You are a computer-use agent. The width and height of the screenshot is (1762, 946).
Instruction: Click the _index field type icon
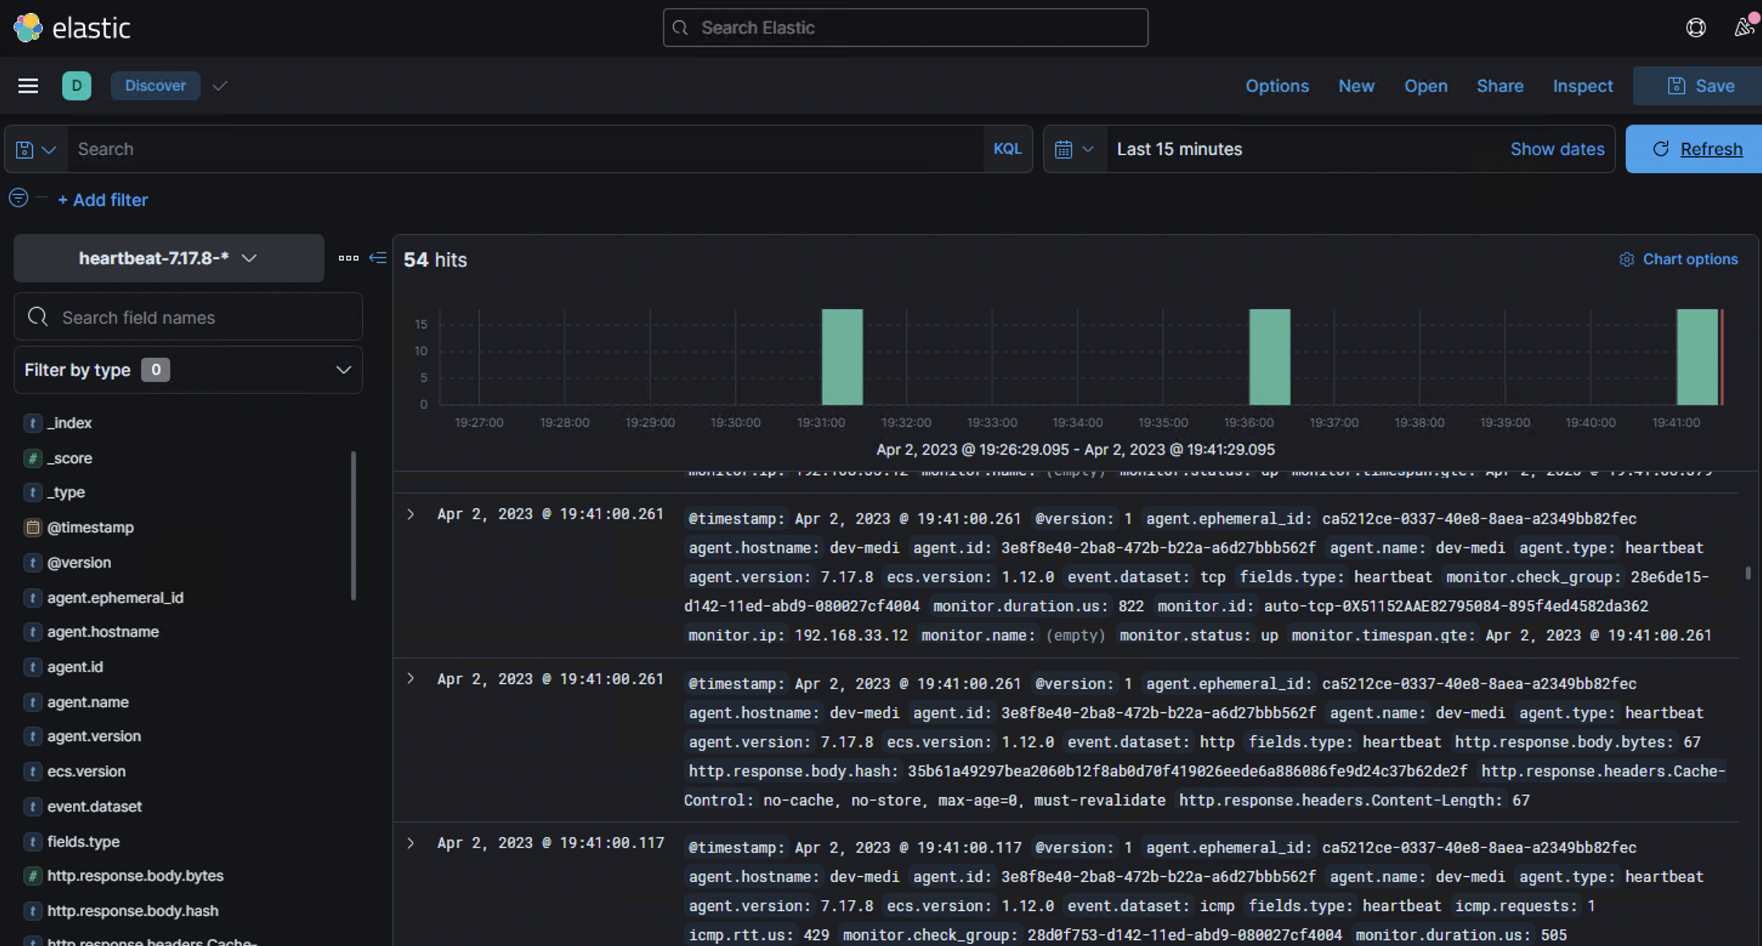pyautogui.click(x=32, y=423)
